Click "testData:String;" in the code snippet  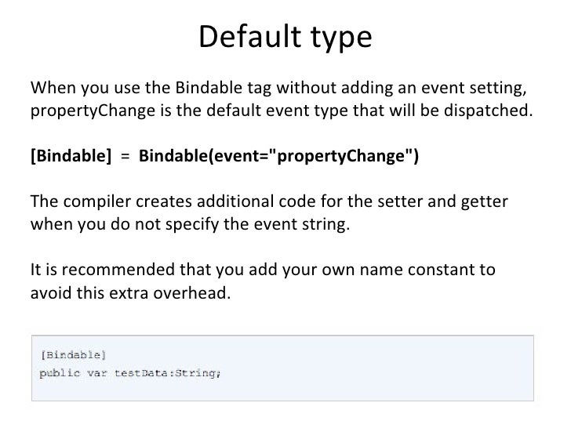(x=169, y=372)
